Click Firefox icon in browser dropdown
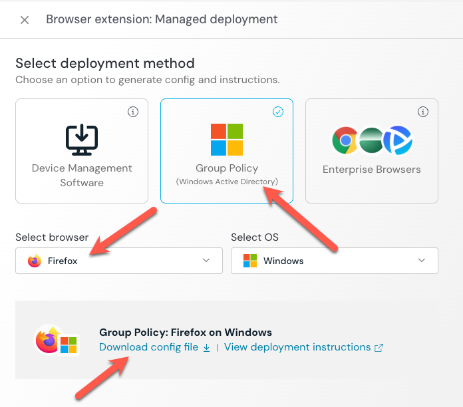 (x=35, y=261)
